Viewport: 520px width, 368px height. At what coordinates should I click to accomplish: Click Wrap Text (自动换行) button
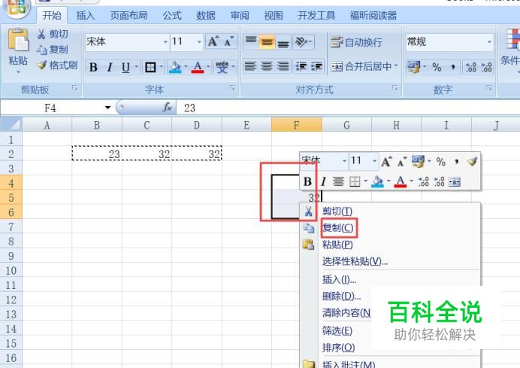356,42
